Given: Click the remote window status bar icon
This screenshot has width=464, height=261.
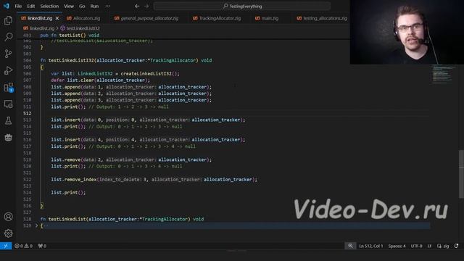Looking at the screenshot, I should click(6, 246).
